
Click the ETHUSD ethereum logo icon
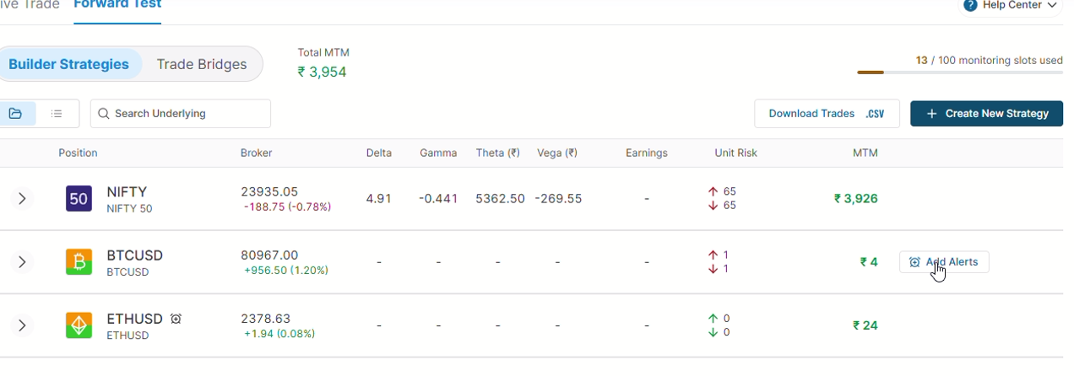[79, 325]
